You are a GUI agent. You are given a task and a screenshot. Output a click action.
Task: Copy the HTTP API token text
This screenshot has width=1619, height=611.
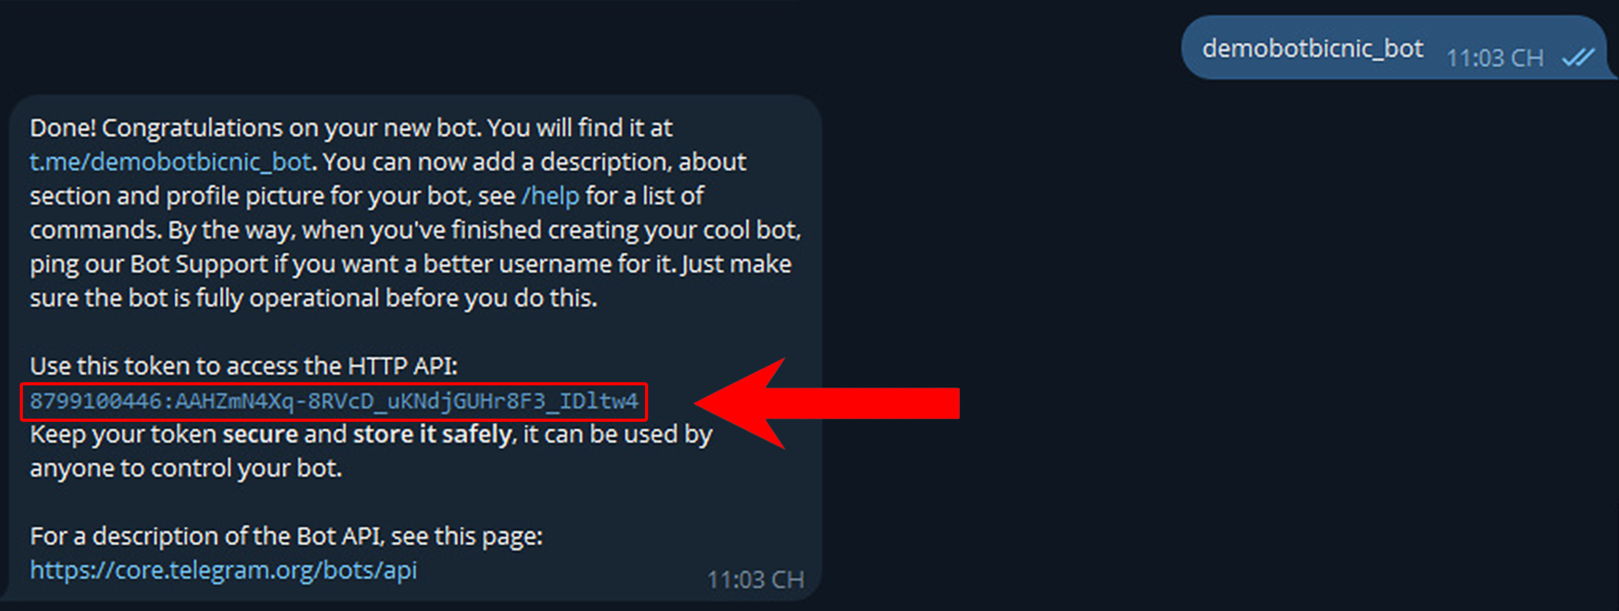(334, 401)
